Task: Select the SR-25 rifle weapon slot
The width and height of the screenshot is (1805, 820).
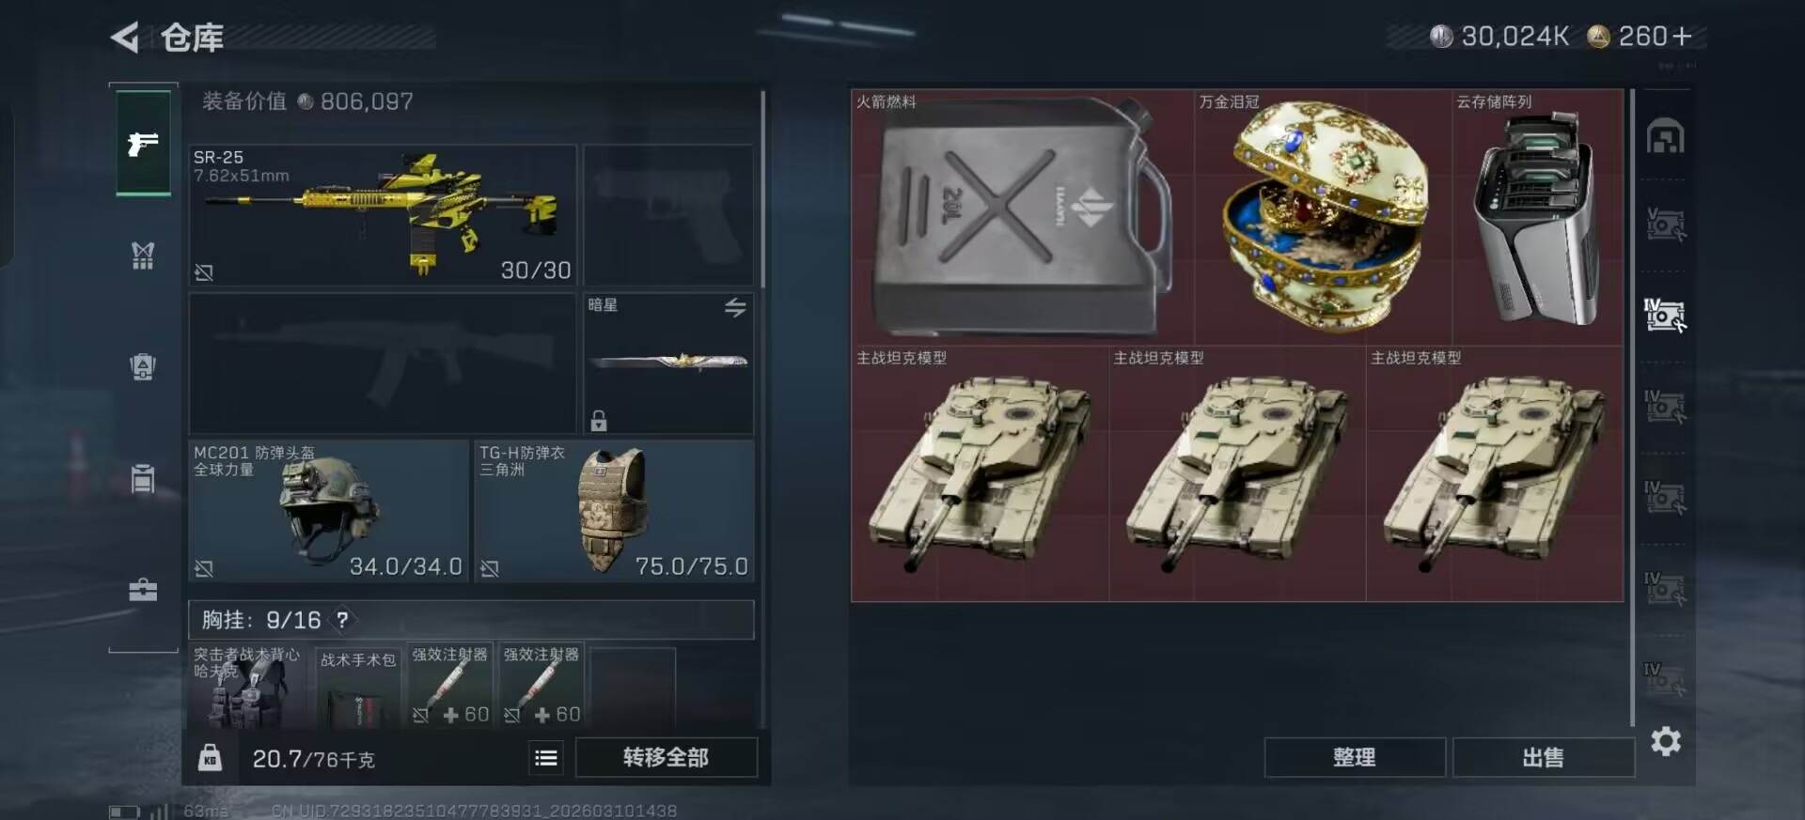Action: pos(383,215)
